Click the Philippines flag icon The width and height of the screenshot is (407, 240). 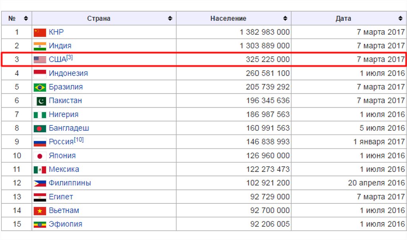40,183
